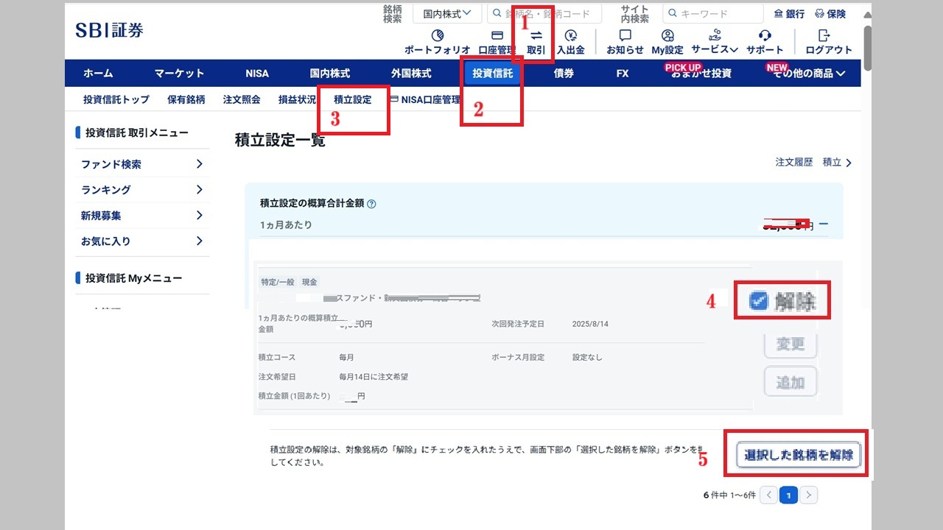Click the 選択した銘柄を解除 button
This screenshot has width=943, height=530.
coord(799,455)
